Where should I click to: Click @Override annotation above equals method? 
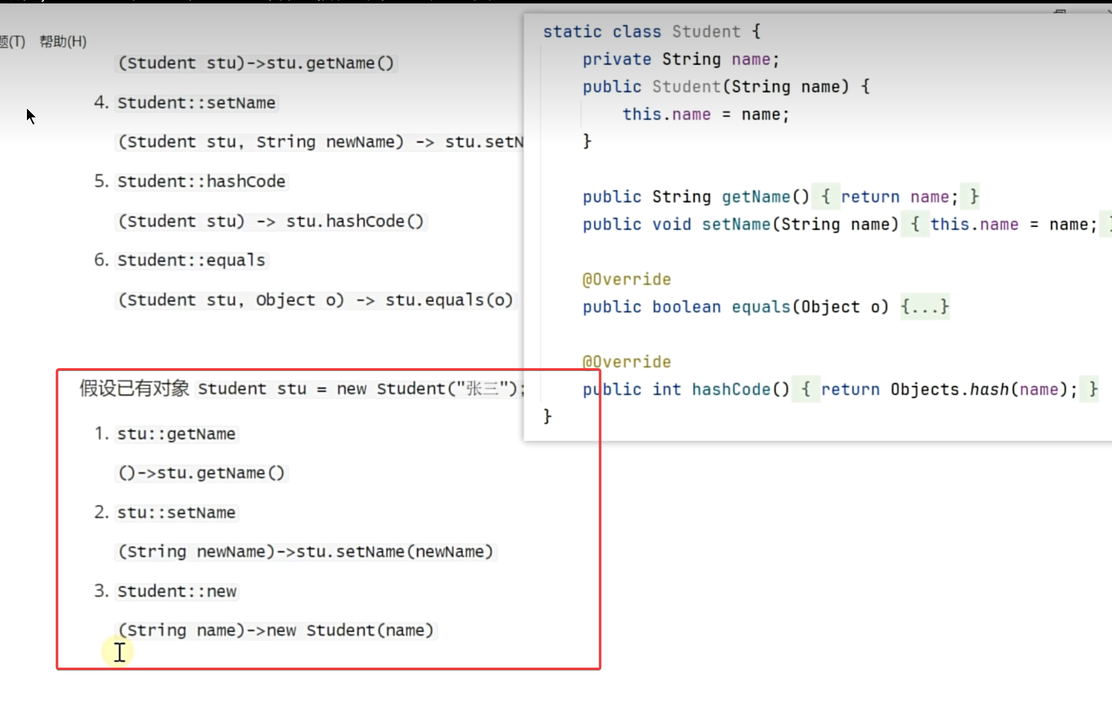point(626,279)
